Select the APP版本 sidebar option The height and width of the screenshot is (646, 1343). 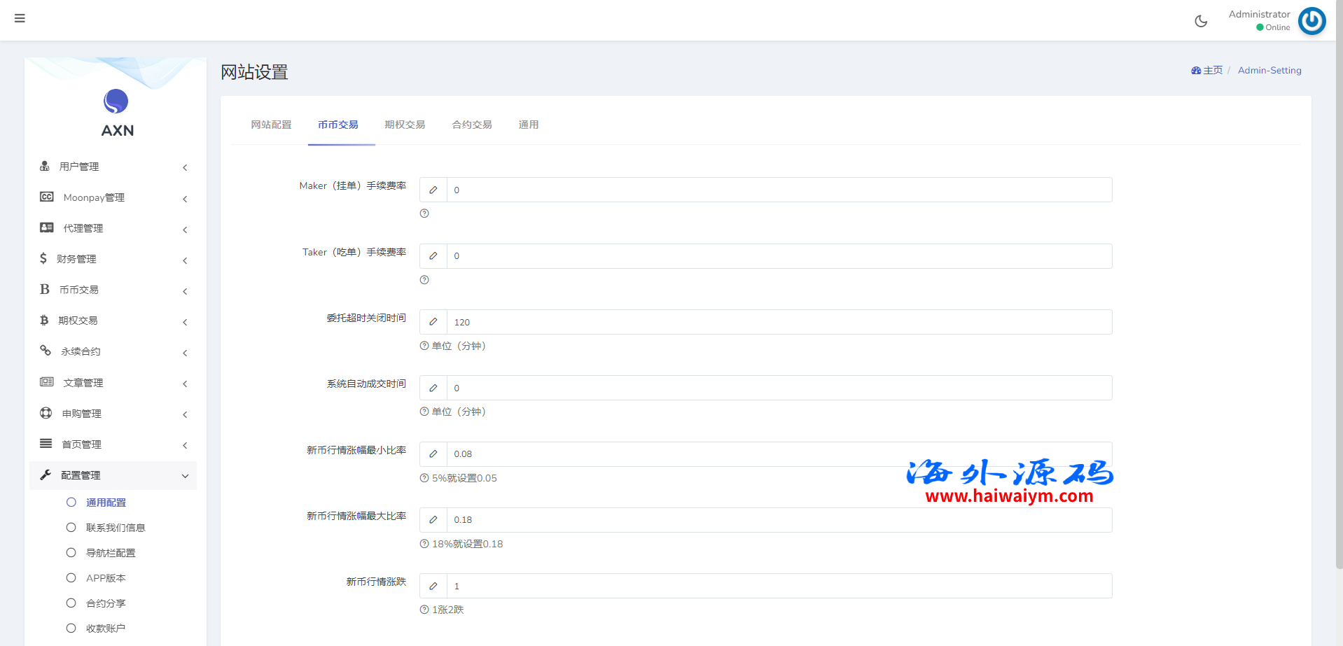click(x=106, y=578)
